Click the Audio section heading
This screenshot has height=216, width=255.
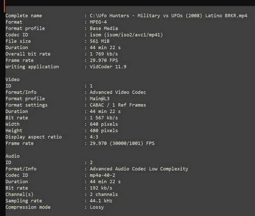(13, 156)
